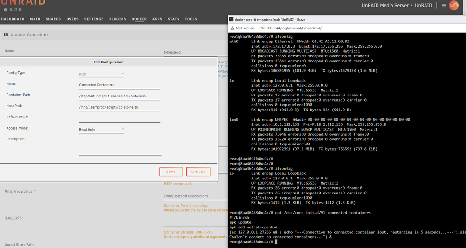Switch to the Docker tab
The image size is (466, 248).
(x=139, y=19)
